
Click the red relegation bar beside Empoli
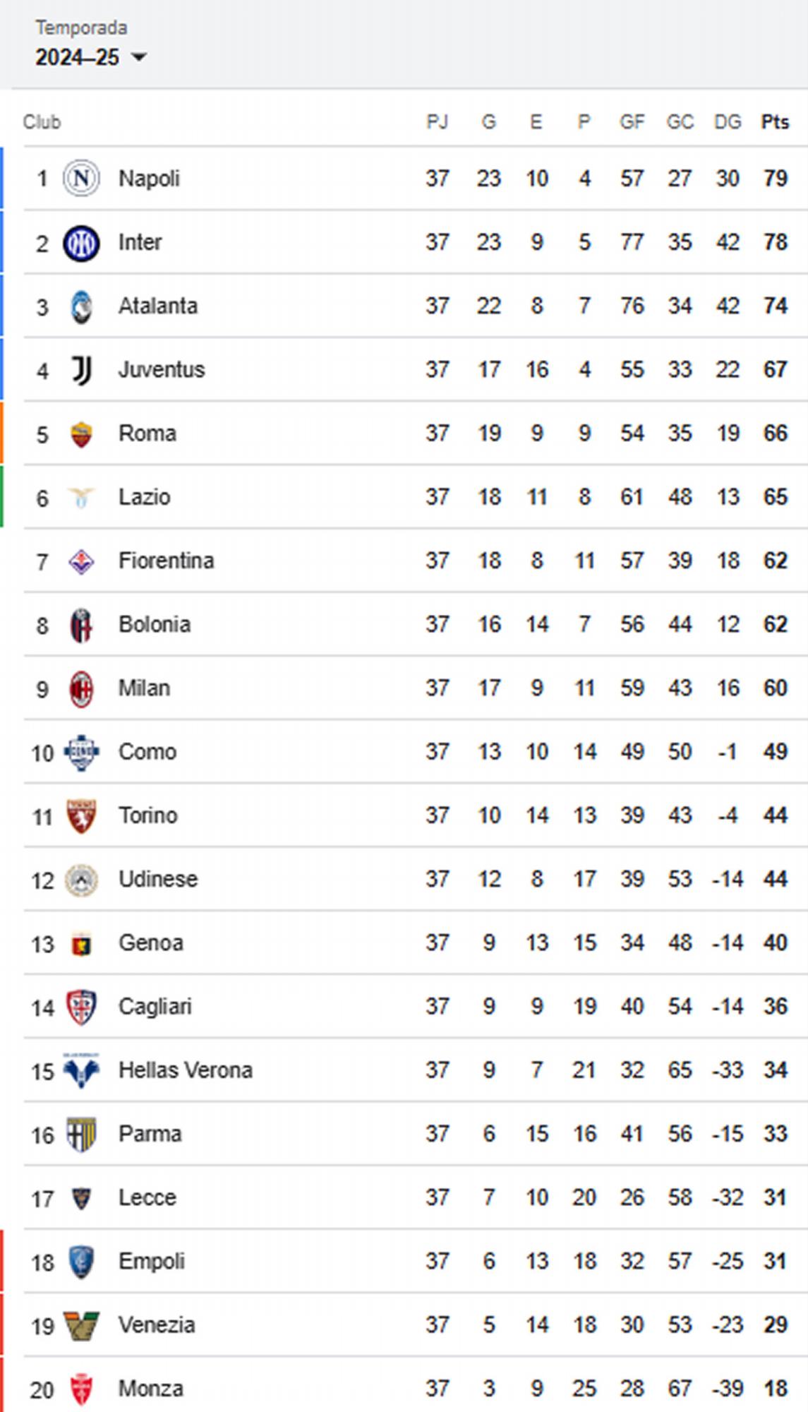click(2, 1260)
